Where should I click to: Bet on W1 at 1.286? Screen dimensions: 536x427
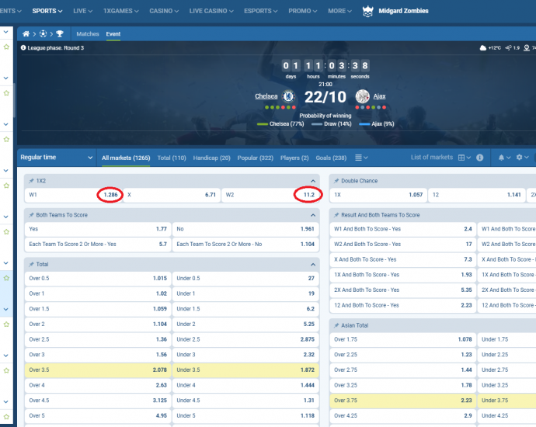pos(73,195)
